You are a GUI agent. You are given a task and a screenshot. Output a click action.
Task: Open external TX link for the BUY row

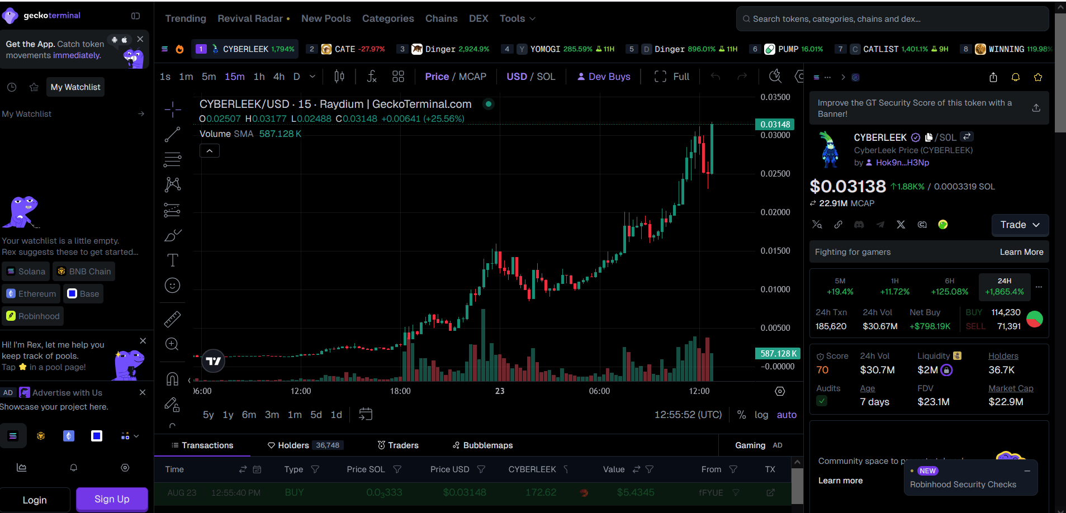770,492
